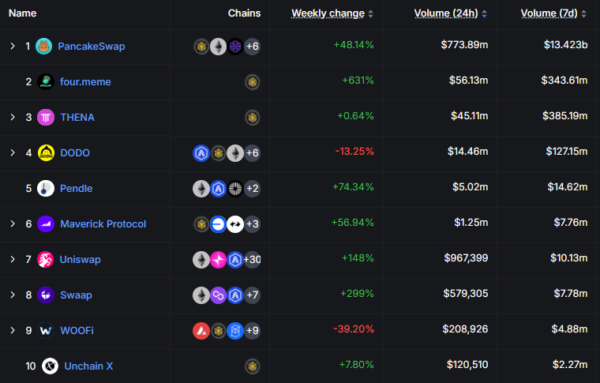Click the +6 chains badge for PancakeSwap
The height and width of the screenshot is (383, 600).
coord(253,47)
